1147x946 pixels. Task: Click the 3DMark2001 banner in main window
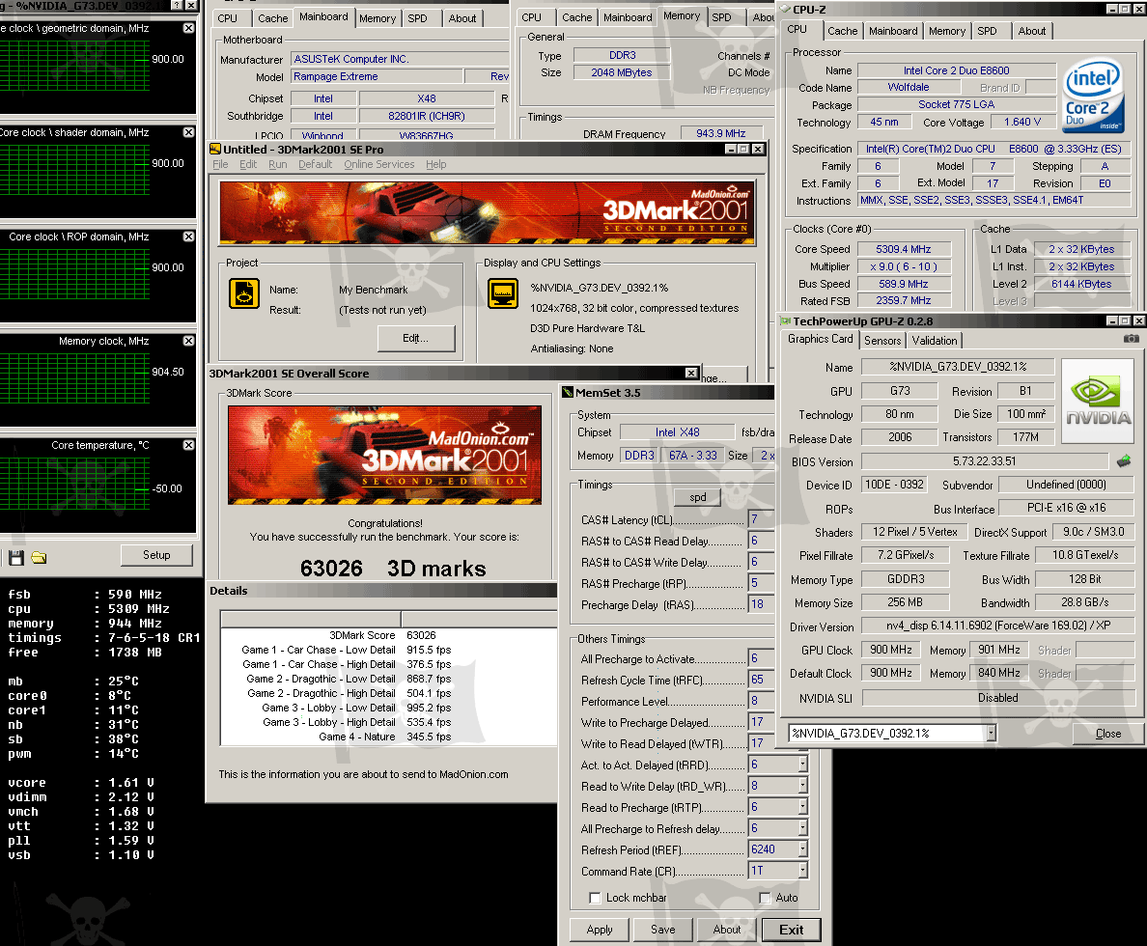tap(488, 212)
